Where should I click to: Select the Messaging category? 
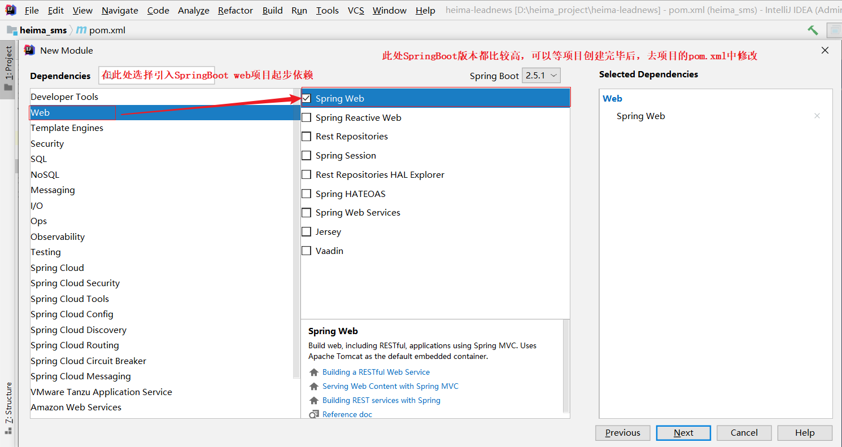coord(162,190)
